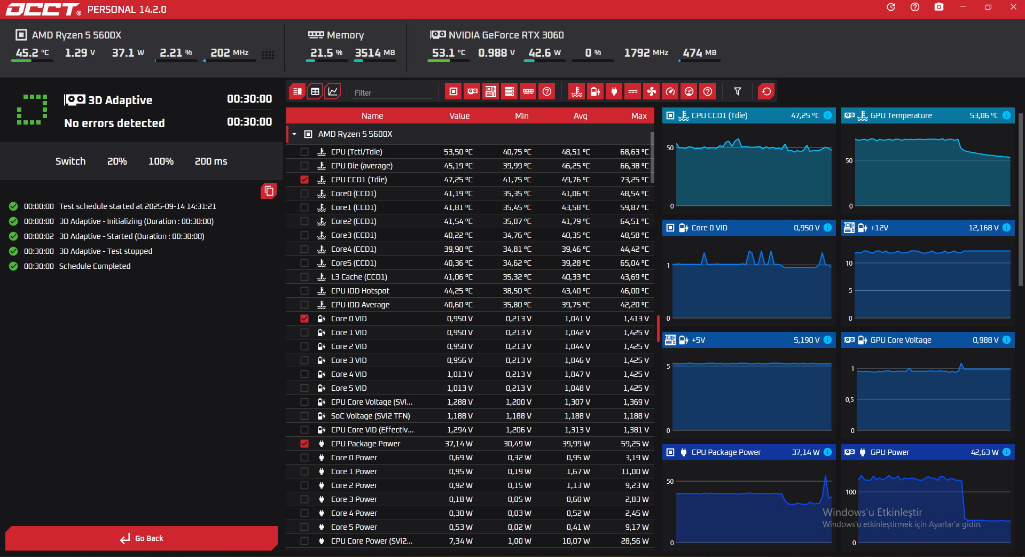
Task: Toggle motherboard sensors filter icon
Action: (491, 91)
